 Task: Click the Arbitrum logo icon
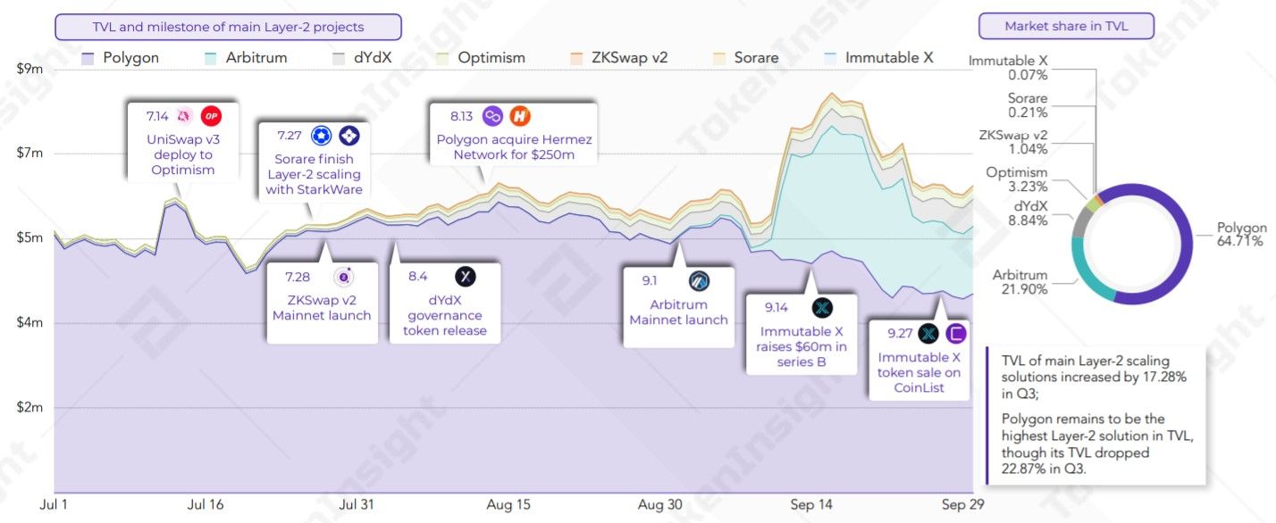click(x=699, y=281)
